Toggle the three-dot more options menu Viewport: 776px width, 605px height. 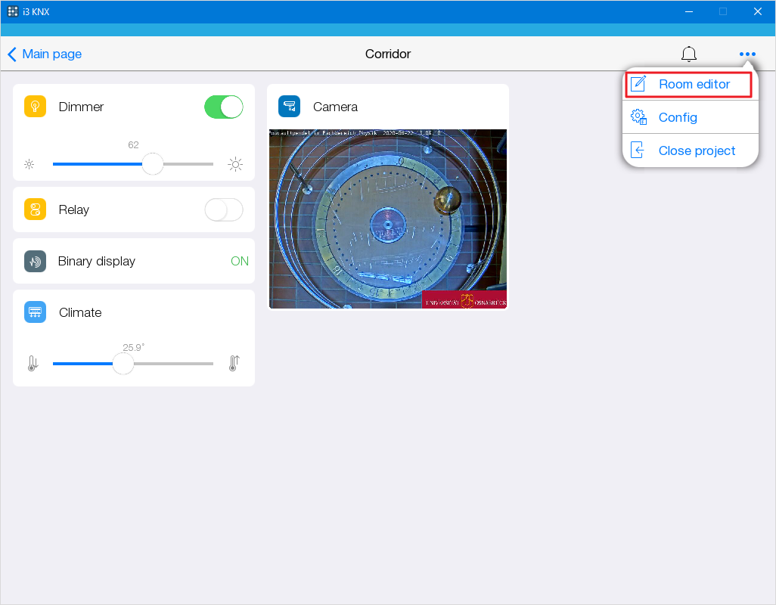(x=747, y=54)
